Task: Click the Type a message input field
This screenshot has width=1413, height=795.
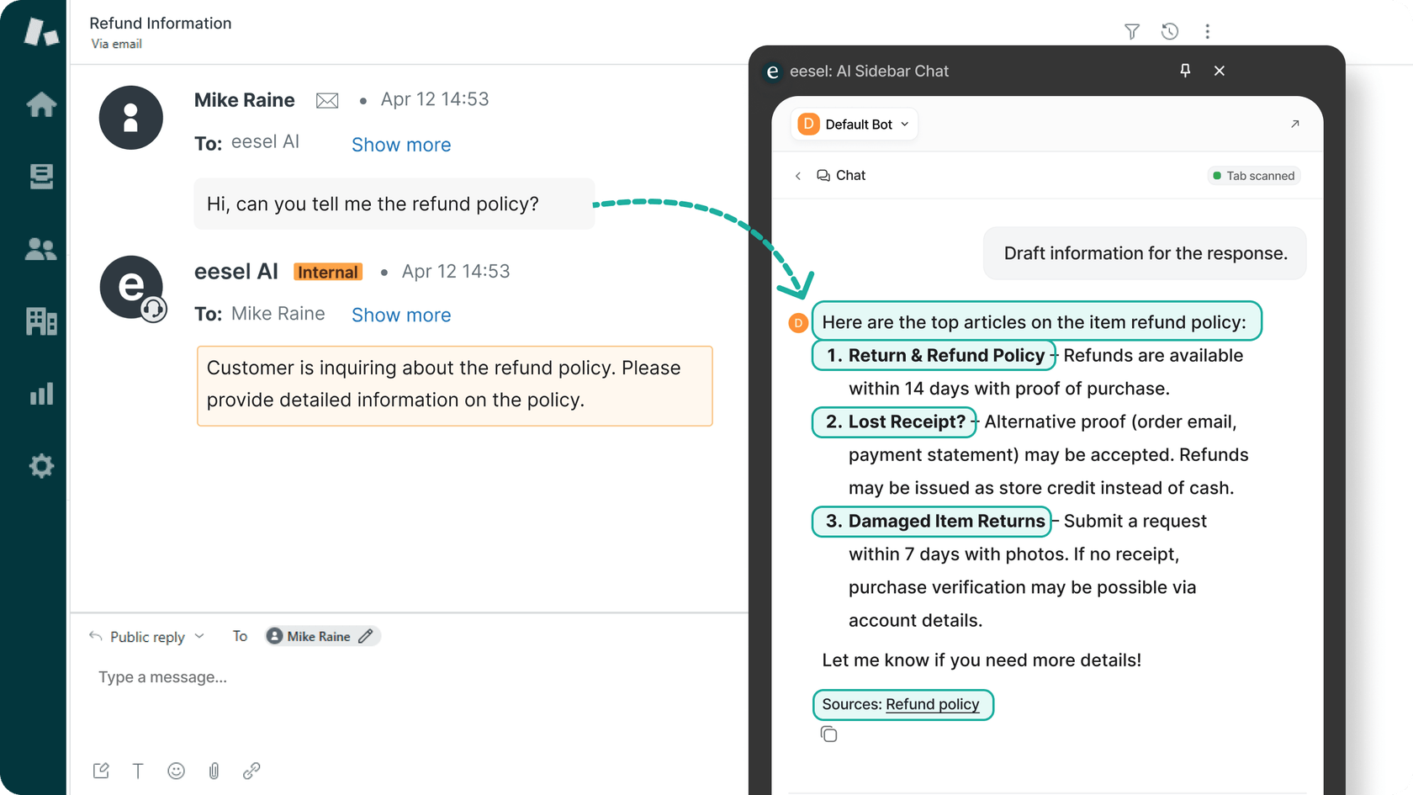Action: pyautogui.click(x=161, y=676)
